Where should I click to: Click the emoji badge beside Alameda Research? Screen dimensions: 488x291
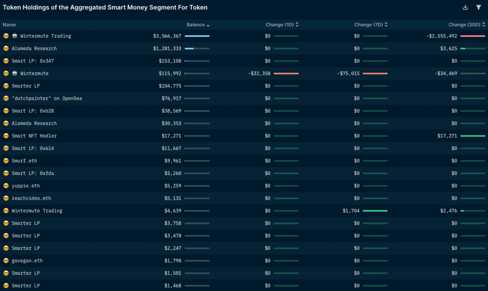6,48
